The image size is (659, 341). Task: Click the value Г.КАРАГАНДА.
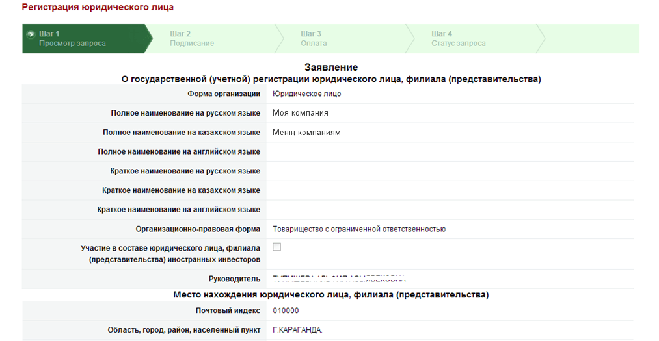[x=297, y=330]
